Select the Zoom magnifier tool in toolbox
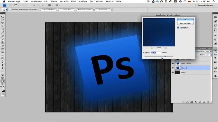Viewport: 218px width, 122px height. [x=2, y=84]
